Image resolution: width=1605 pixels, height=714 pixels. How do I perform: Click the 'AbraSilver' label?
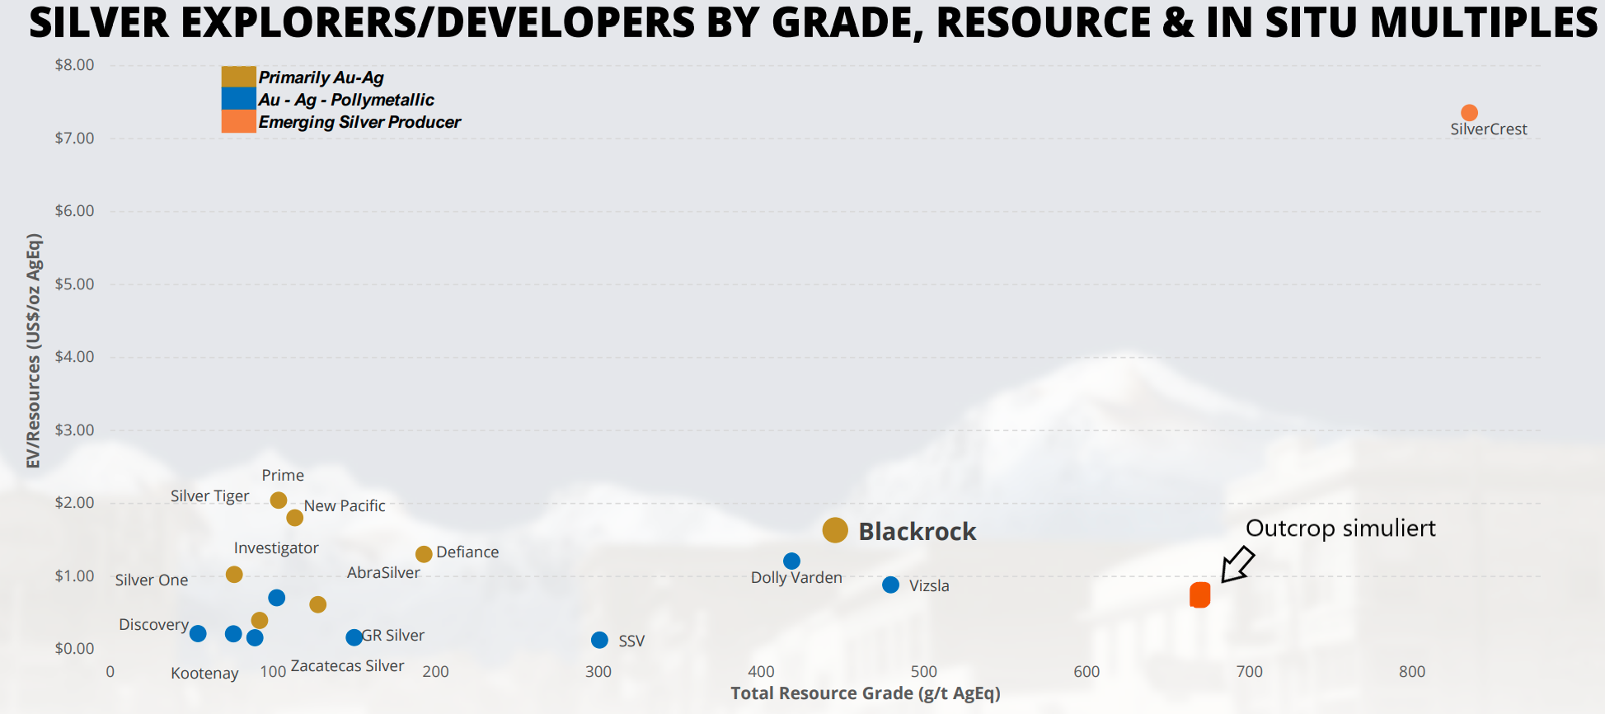[383, 573]
